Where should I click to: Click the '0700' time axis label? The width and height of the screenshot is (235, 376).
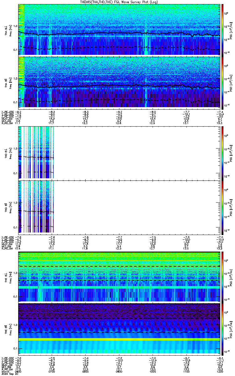[x=52, y=372]
